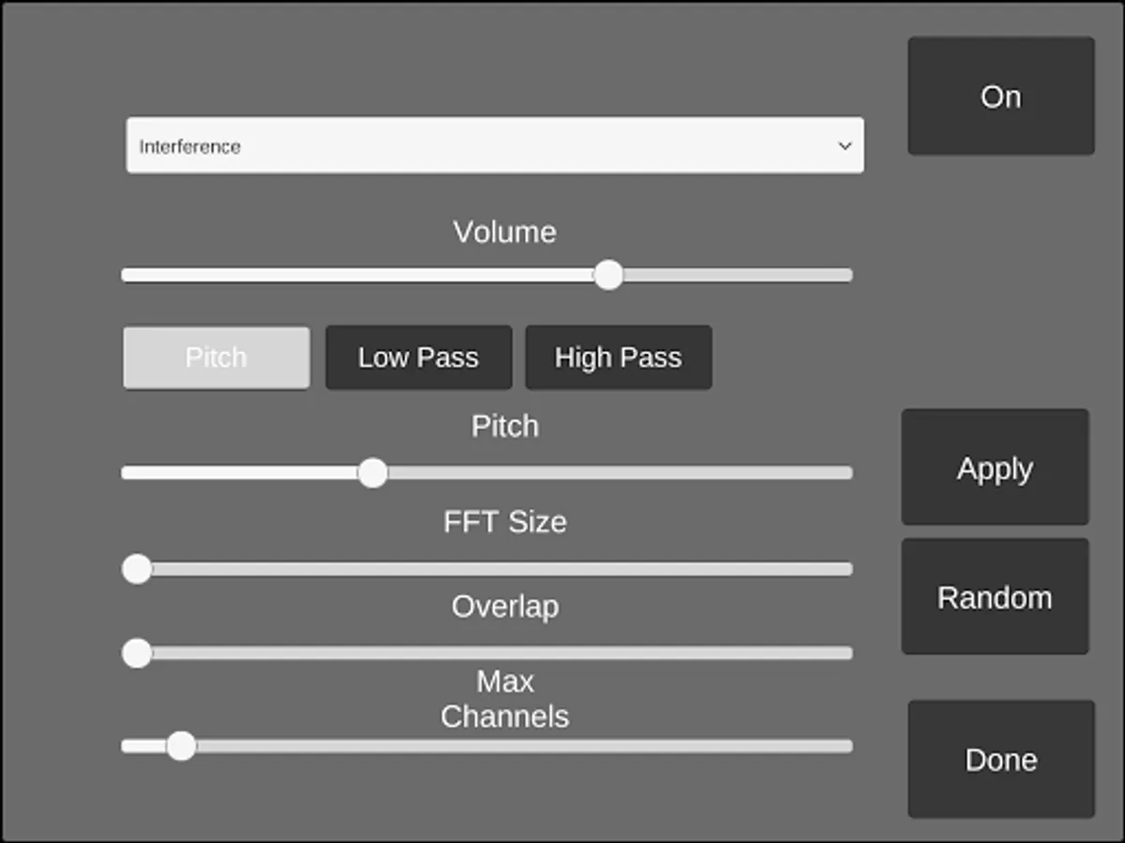
Task: Click the Volume slider handle
Action: point(608,275)
